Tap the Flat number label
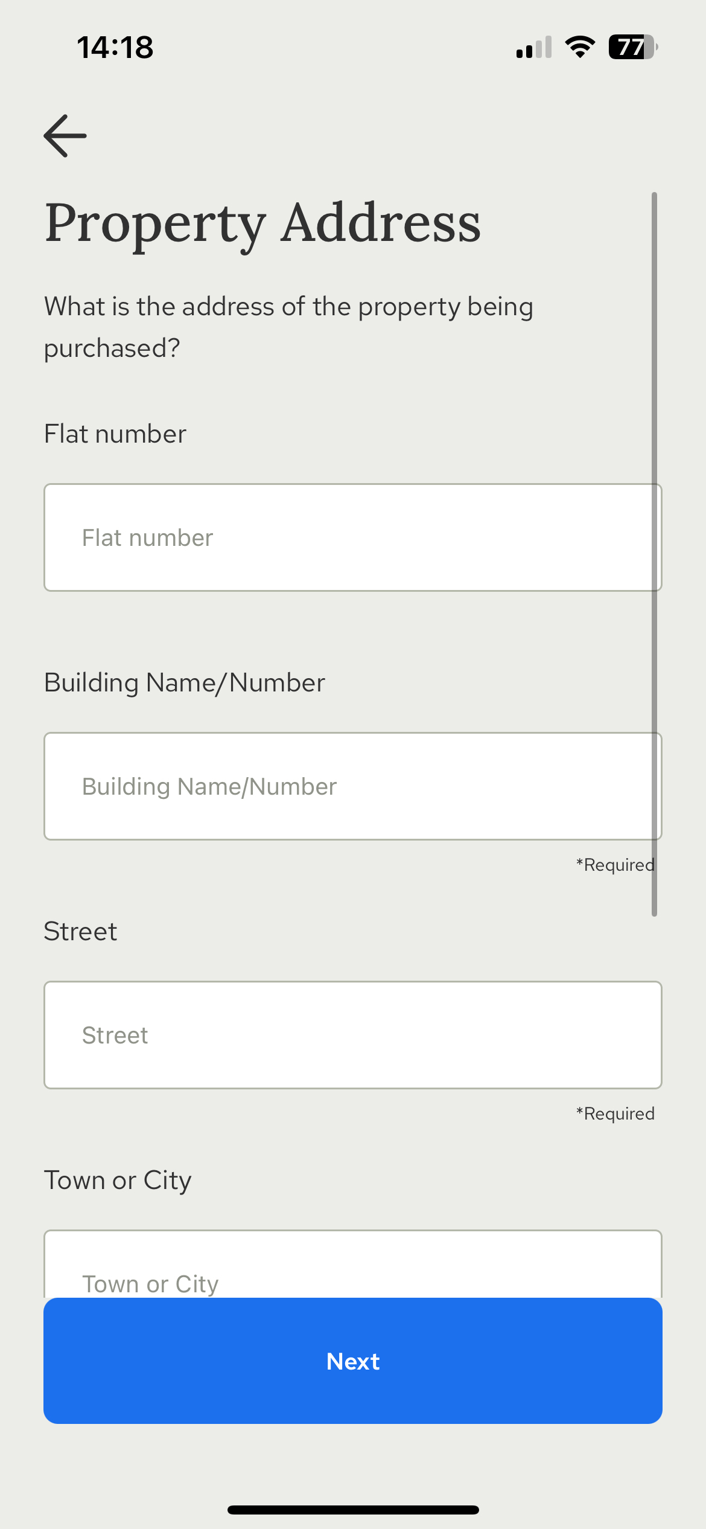This screenshot has height=1529, width=706. pyautogui.click(x=115, y=434)
